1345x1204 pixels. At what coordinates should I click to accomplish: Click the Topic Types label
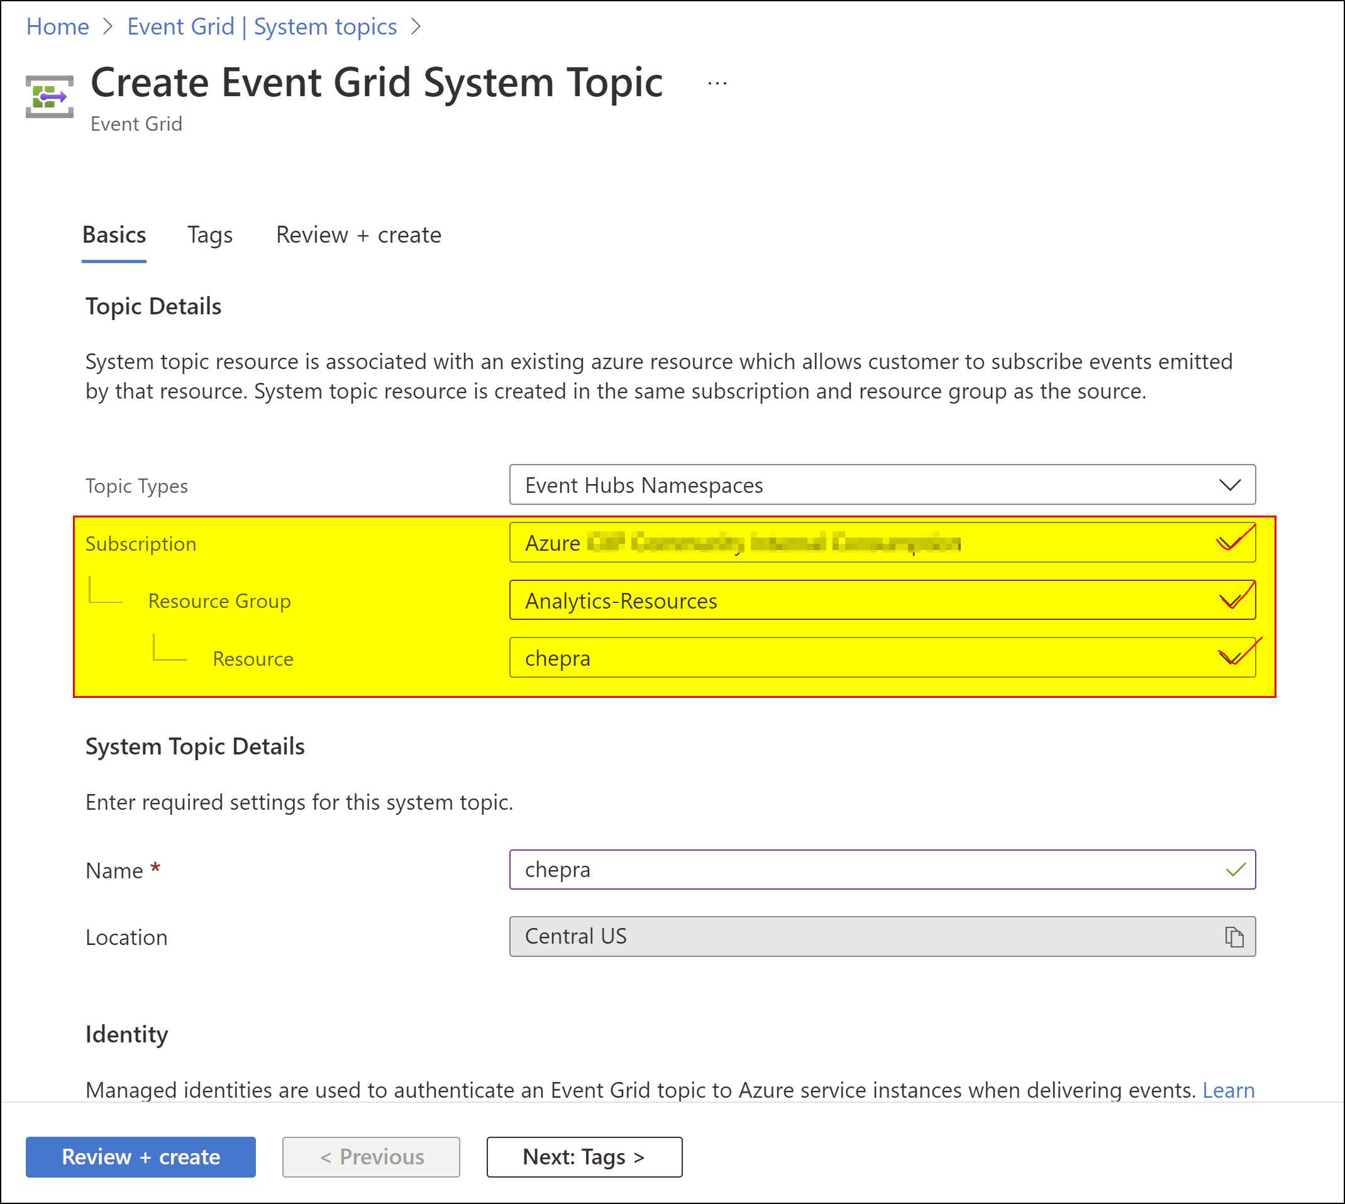137,486
